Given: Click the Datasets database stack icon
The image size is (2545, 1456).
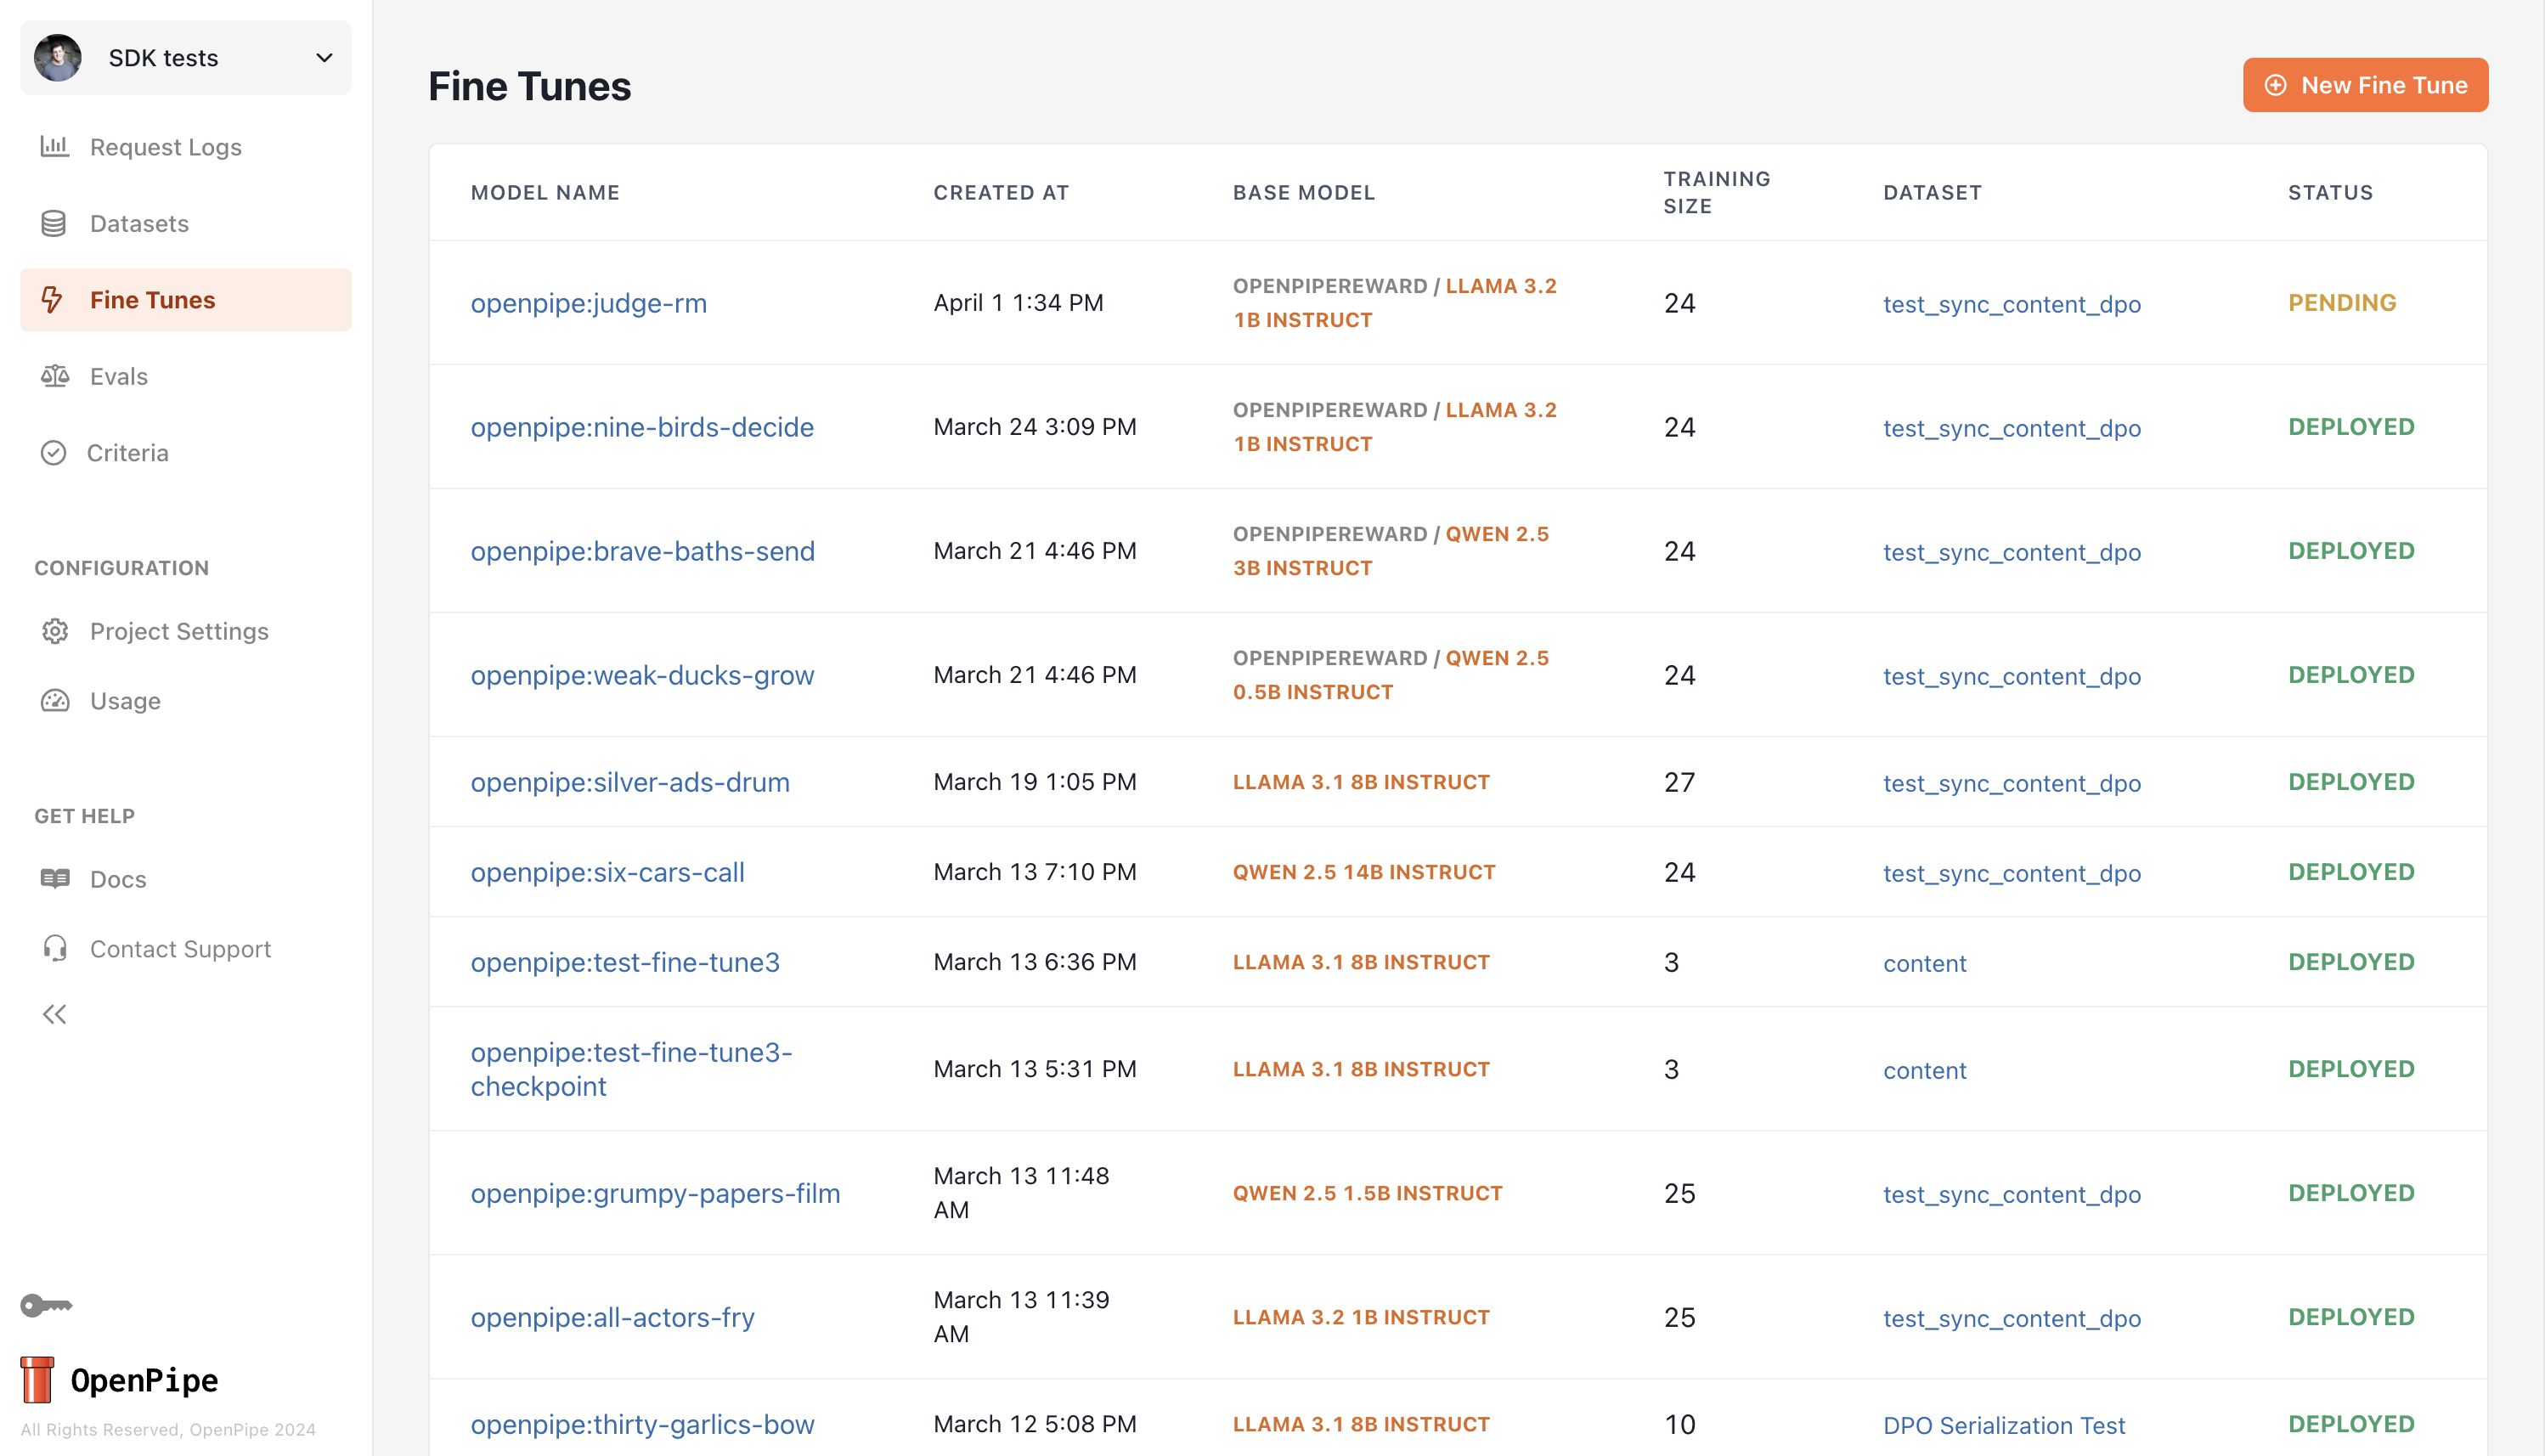Looking at the screenshot, I should click(x=54, y=223).
